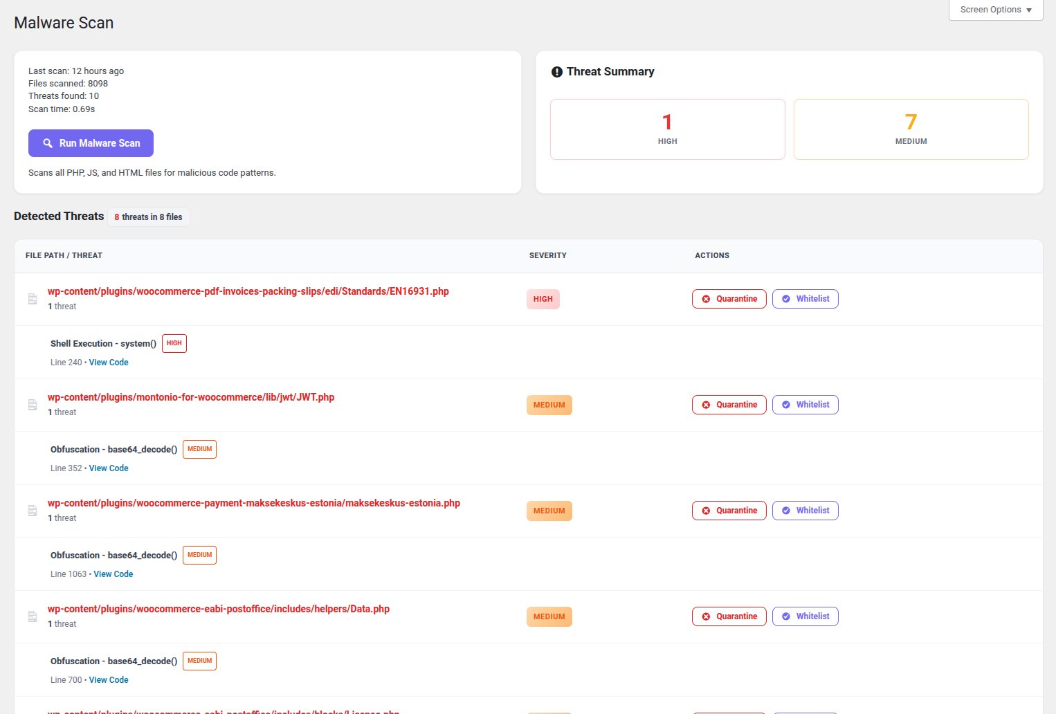Image resolution: width=1056 pixels, height=714 pixels.
Task: Click the MEDIUM count card in Threat Summary
Action: pos(911,129)
